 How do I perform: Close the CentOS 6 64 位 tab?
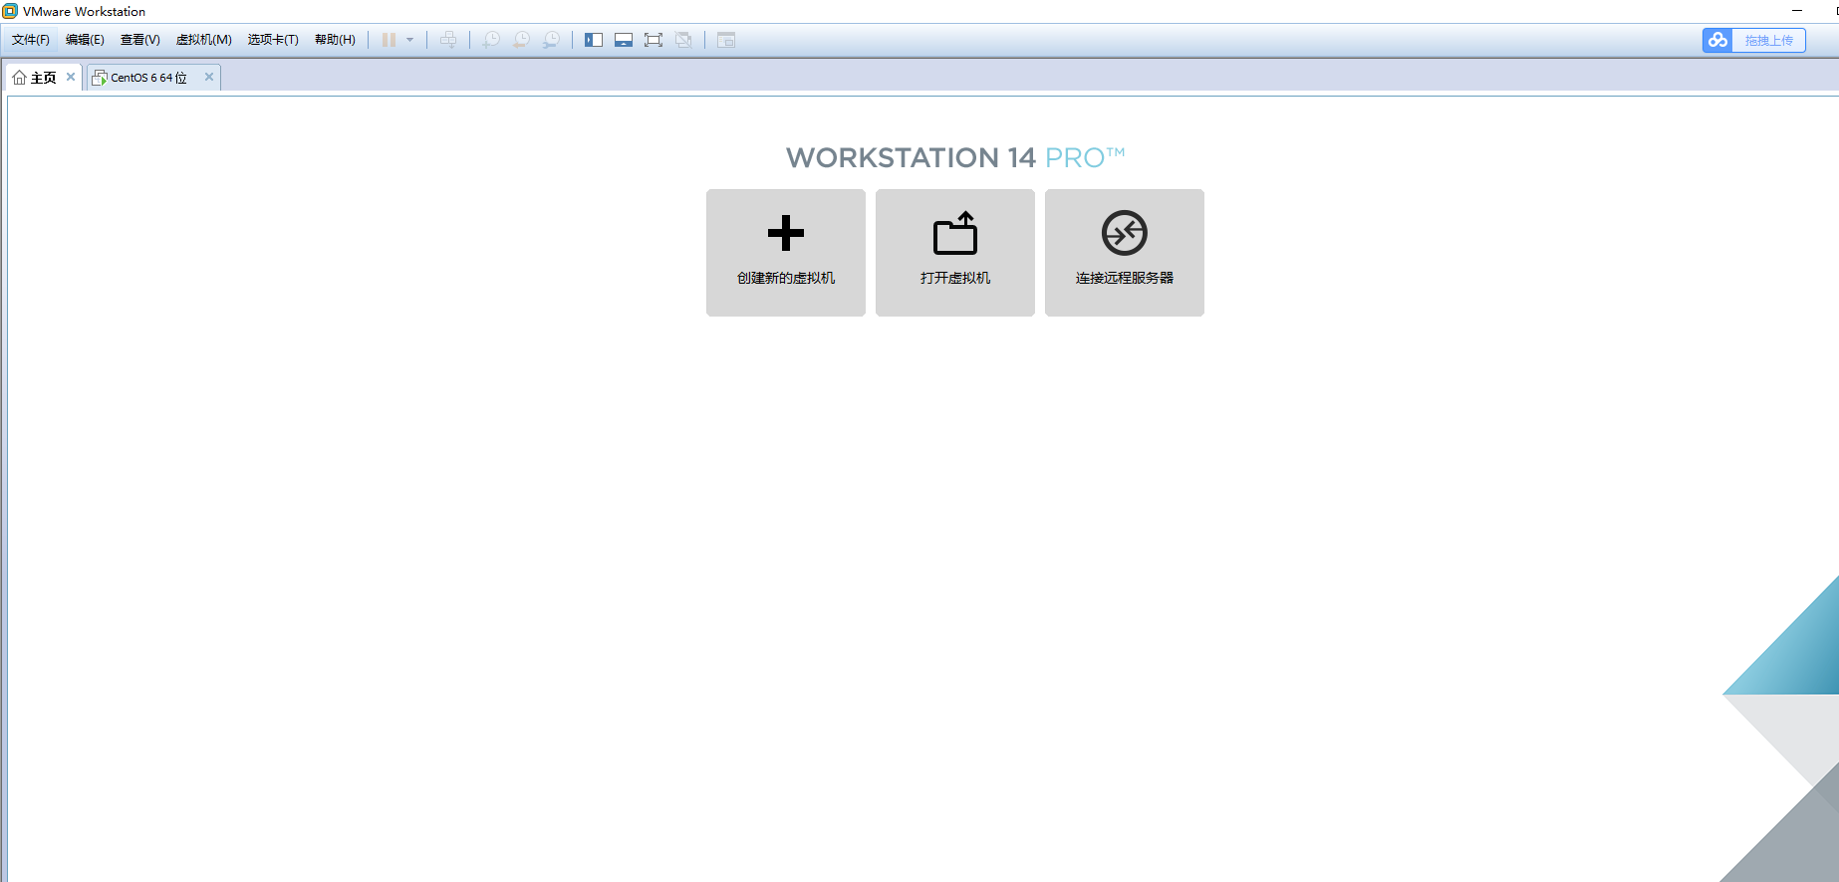(x=209, y=77)
